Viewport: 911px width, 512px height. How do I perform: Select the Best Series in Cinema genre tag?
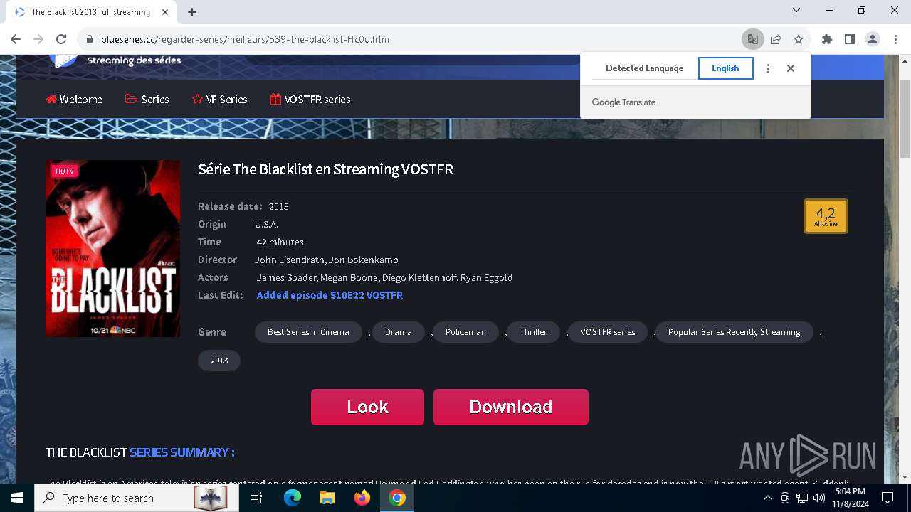tap(308, 332)
